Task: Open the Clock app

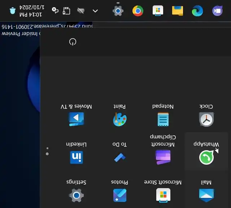Action: 206,116
